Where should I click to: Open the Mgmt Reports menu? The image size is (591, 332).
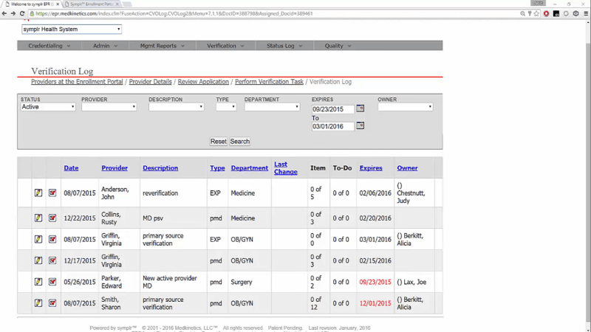[162, 46]
